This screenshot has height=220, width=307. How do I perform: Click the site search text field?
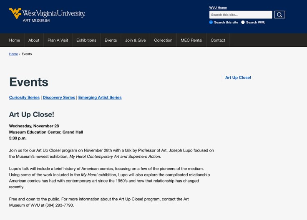(x=241, y=15)
